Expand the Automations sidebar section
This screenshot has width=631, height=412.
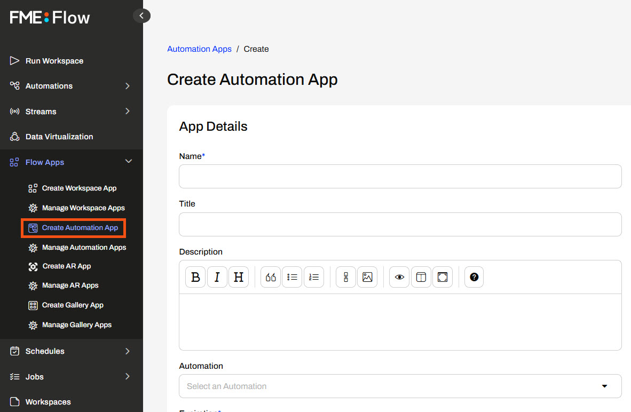click(x=127, y=86)
